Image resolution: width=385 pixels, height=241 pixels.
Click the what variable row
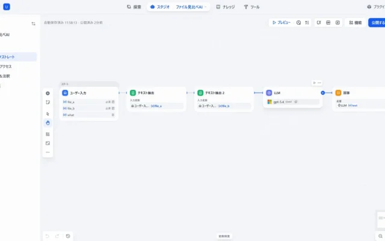tap(89, 115)
